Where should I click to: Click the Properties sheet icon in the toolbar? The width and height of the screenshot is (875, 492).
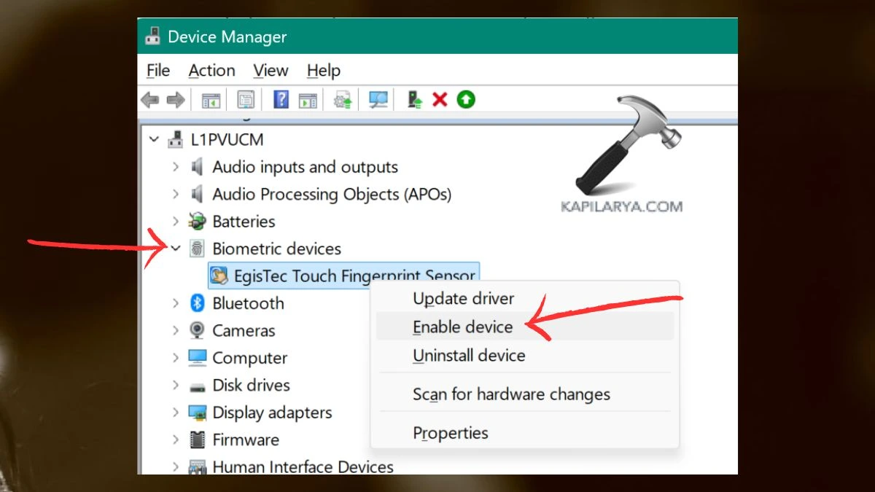pos(246,100)
